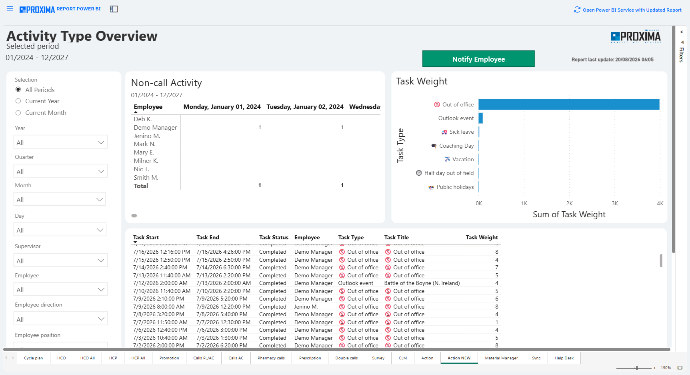This screenshot has width=690, height=375.
Task: Click the Out of office icon in chart legend
Action: (x=437, y=104)
